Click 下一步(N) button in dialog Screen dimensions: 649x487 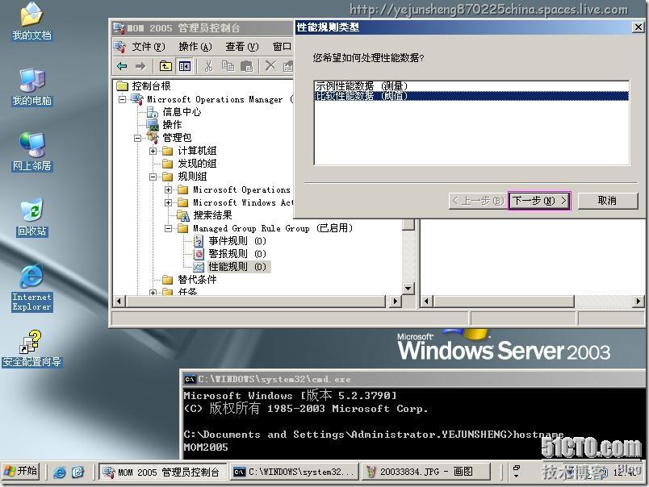(x=539, y=201)
